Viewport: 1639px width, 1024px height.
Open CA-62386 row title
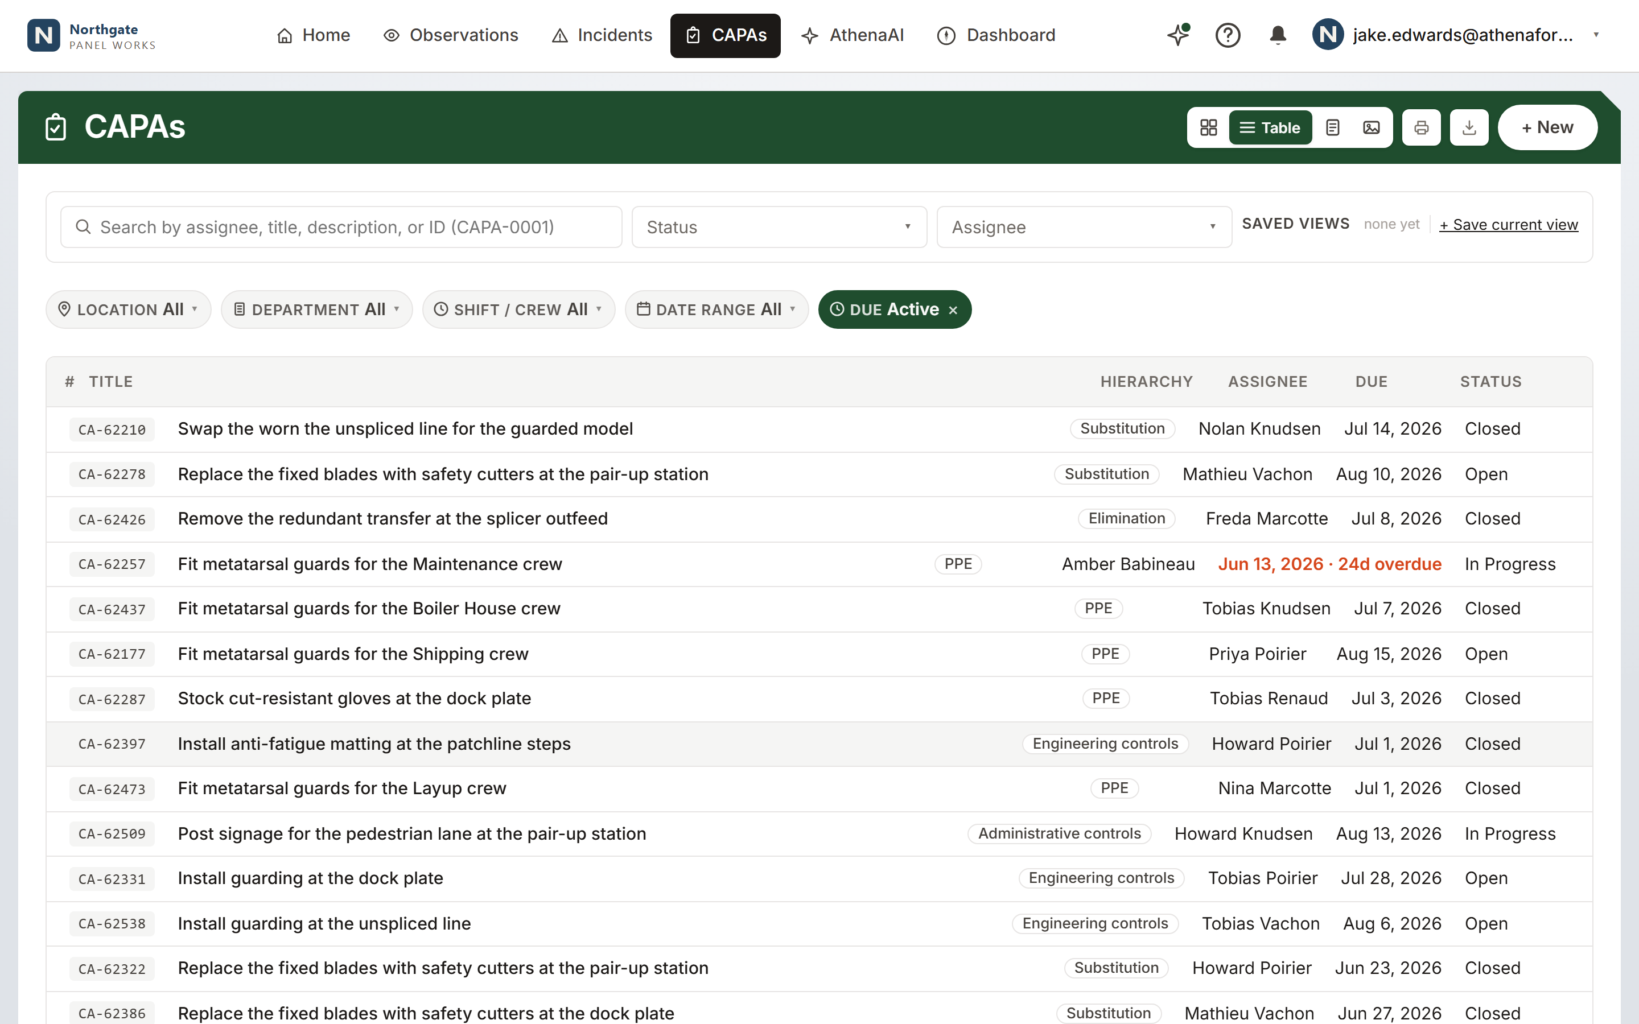(x=426, y=1013)
